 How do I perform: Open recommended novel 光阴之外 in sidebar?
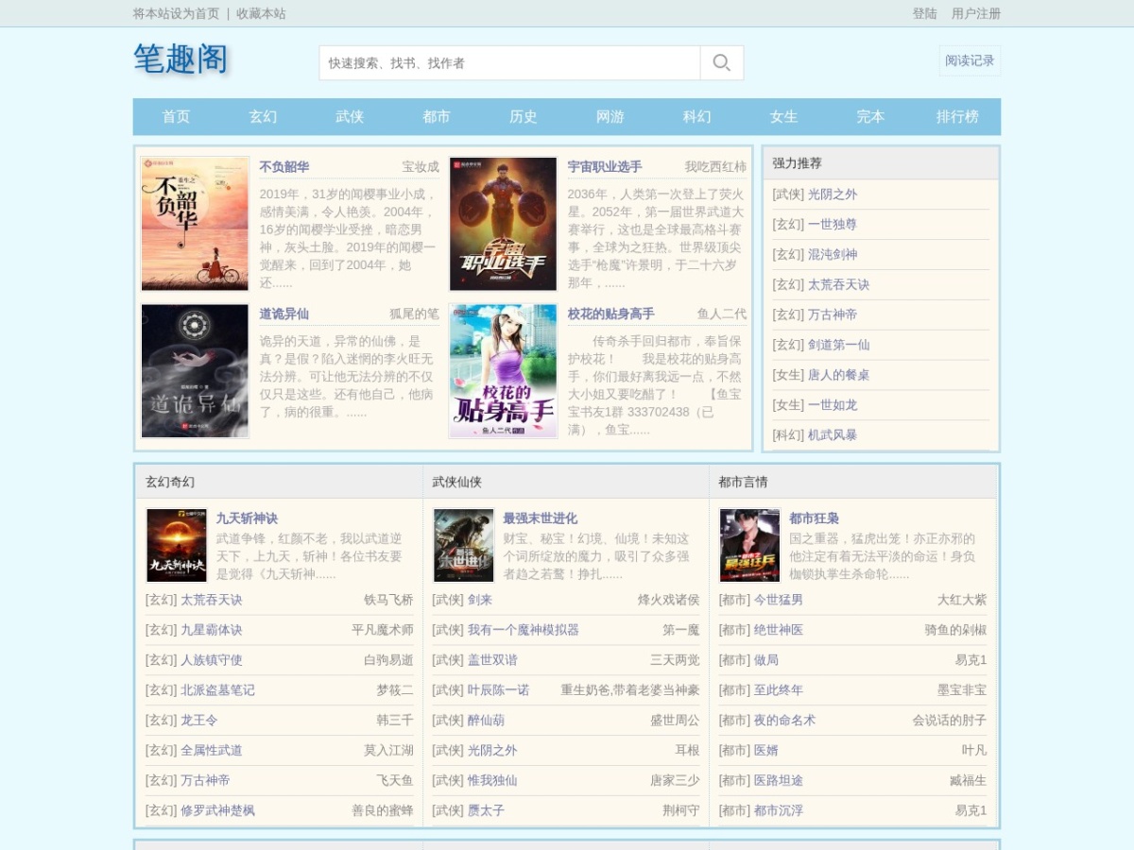point(833,194)
